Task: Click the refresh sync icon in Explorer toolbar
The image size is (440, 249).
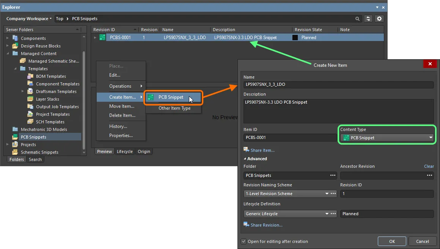Action: (368, 19)
